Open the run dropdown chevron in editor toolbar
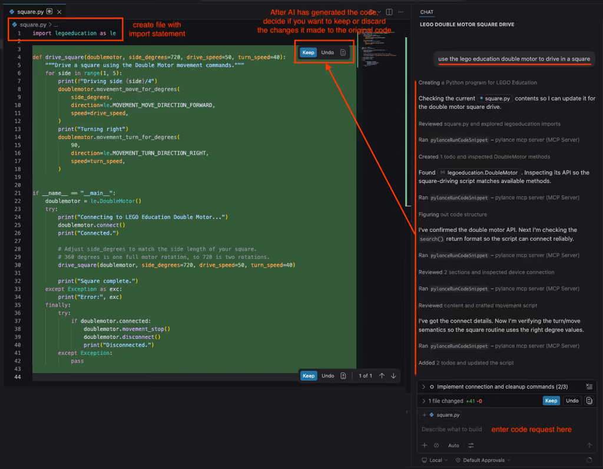The image size is (603, 469). pyautogui.click(x=379, y=12)
